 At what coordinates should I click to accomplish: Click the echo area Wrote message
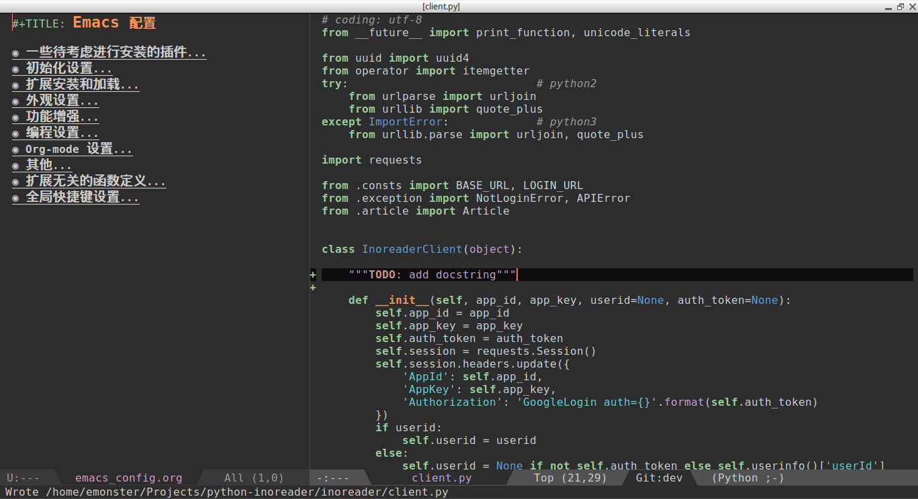(x=227, y=492)
